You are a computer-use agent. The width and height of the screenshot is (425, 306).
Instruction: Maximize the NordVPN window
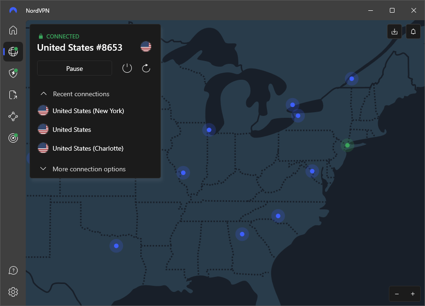click(x=392, y=10)
